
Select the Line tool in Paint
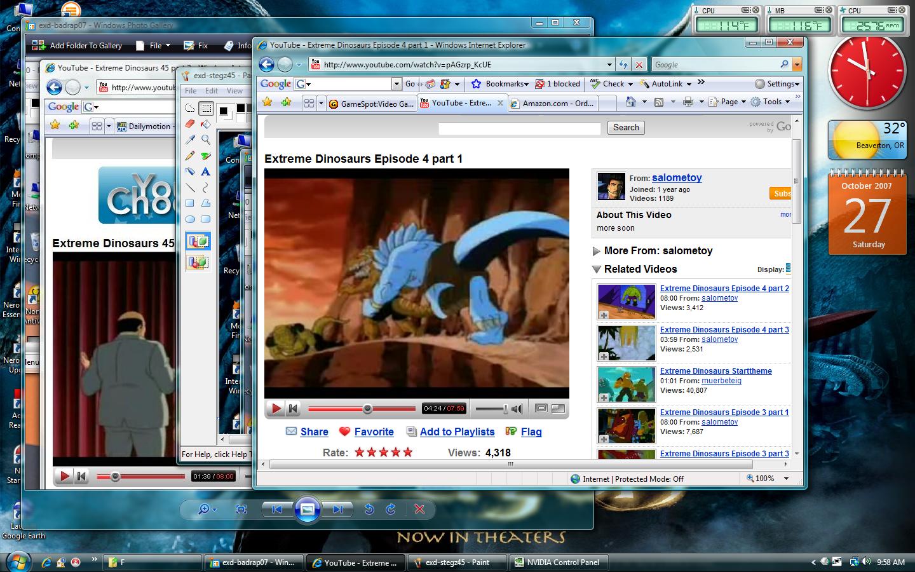click(190, 187)
